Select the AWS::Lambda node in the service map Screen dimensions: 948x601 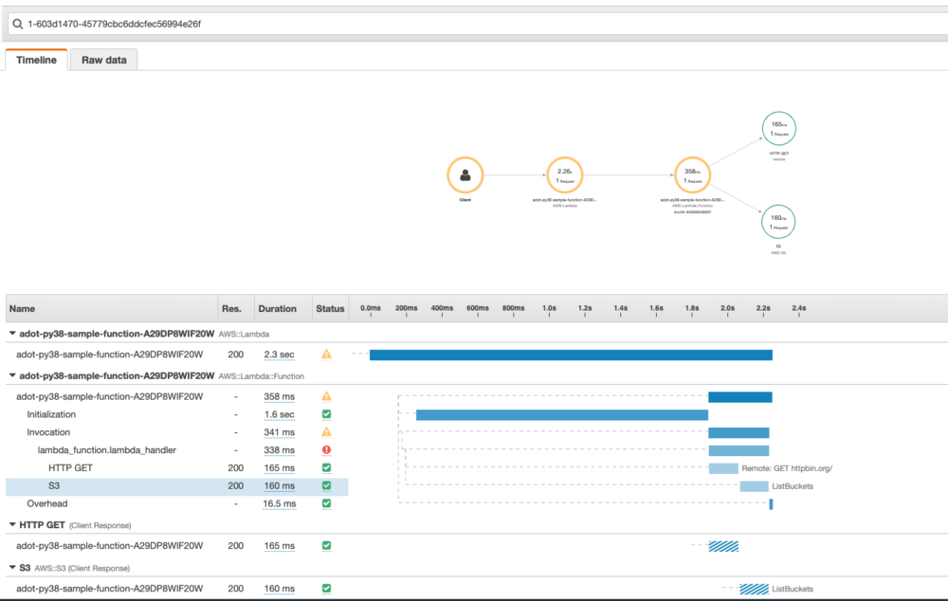(565, 174)
